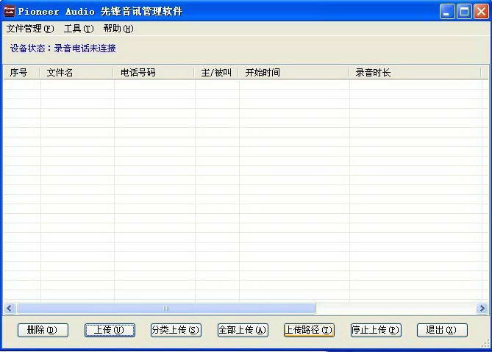Sort by the 序号 column header
The width and height of the screenshot is (492, 352).
pyautogui.click(x=21, y=73)
